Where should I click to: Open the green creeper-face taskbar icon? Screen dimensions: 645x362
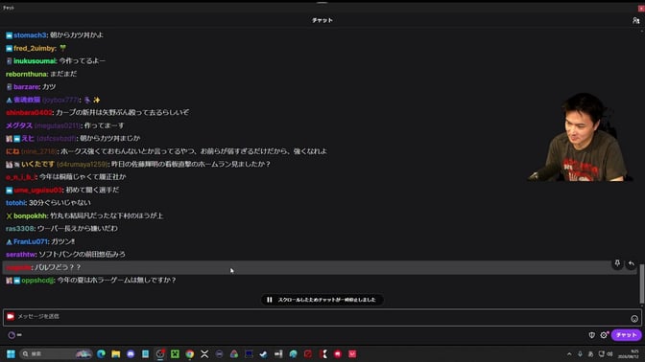(x=175, y=353)
